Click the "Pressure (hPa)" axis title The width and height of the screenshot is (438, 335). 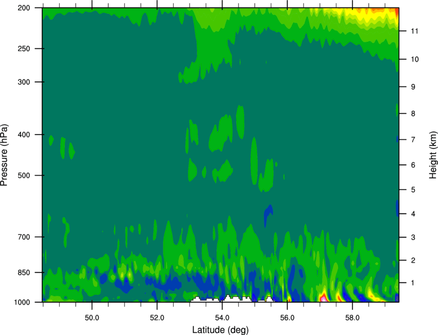[x=4, y=155]
